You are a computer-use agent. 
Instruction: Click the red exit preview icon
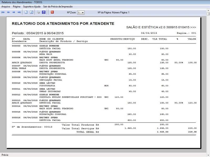(x=52, y=12)
